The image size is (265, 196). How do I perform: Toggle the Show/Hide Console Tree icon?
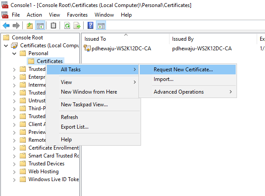click(x=40, y=26)
